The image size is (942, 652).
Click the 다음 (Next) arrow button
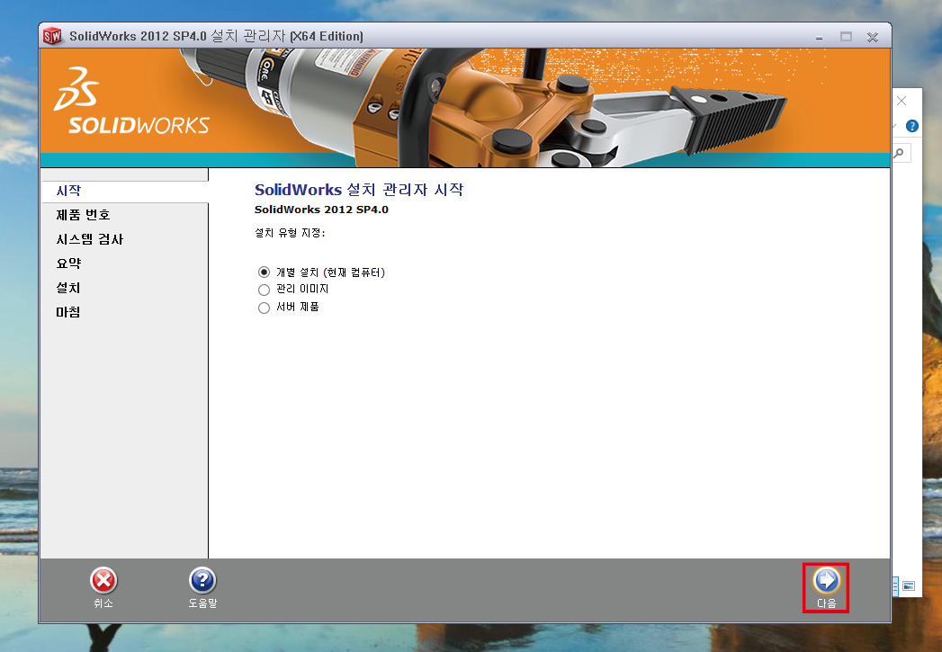pos(826,581)
